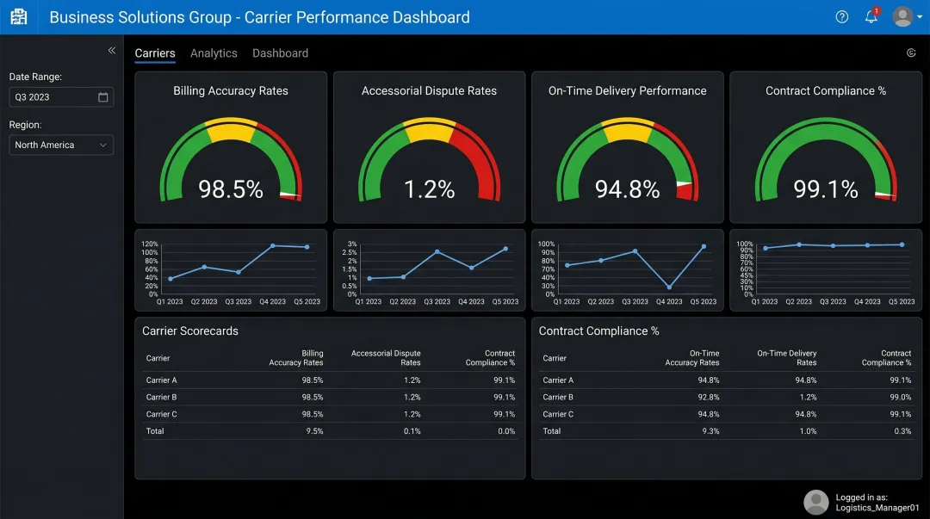The width and height of the screenshot is (930, 519).
Task: Click Q3 2023 peak on dispute rates chart
Action: click(x=437, y=252)
